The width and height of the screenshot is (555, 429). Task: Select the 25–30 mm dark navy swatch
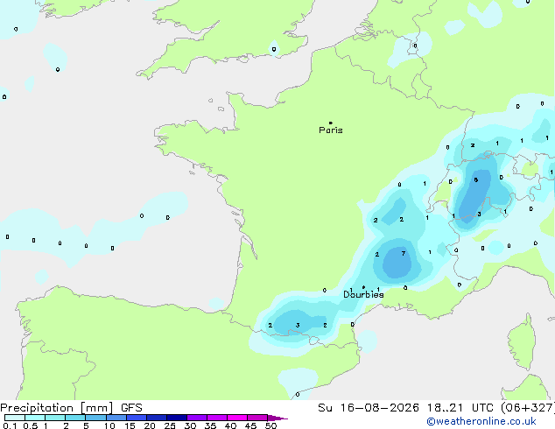pos(177,418)
